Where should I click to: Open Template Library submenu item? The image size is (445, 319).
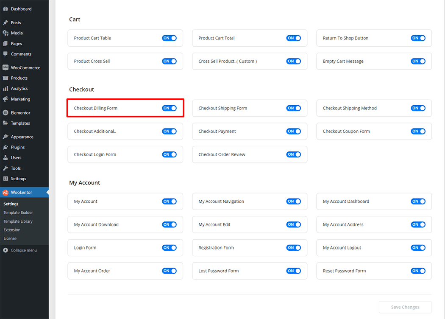coord(18,221)
